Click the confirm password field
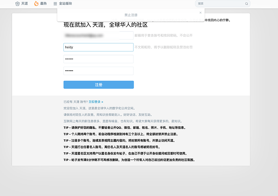Viewport: 278px width, 196px height. click(98, 71)
